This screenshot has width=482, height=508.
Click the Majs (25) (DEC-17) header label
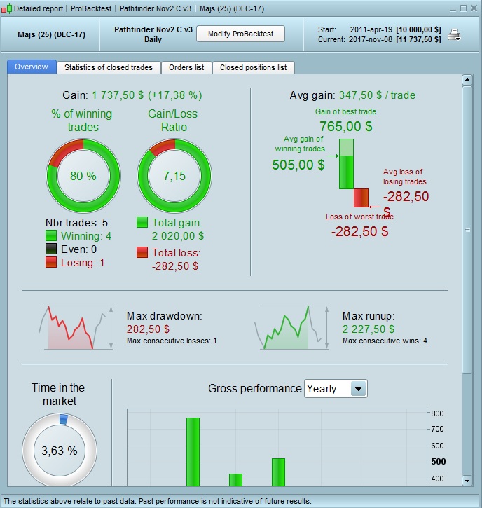[52, 34]
